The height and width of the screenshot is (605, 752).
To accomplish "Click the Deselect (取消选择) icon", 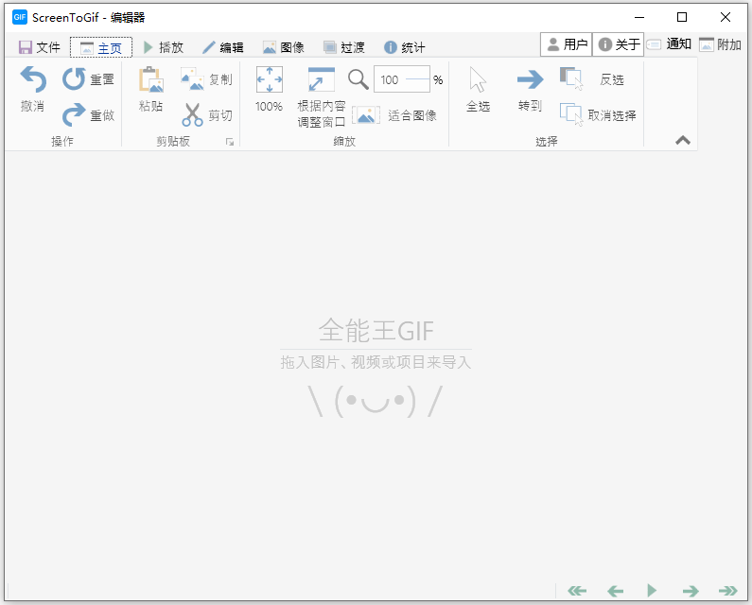I will coord(571,115).
